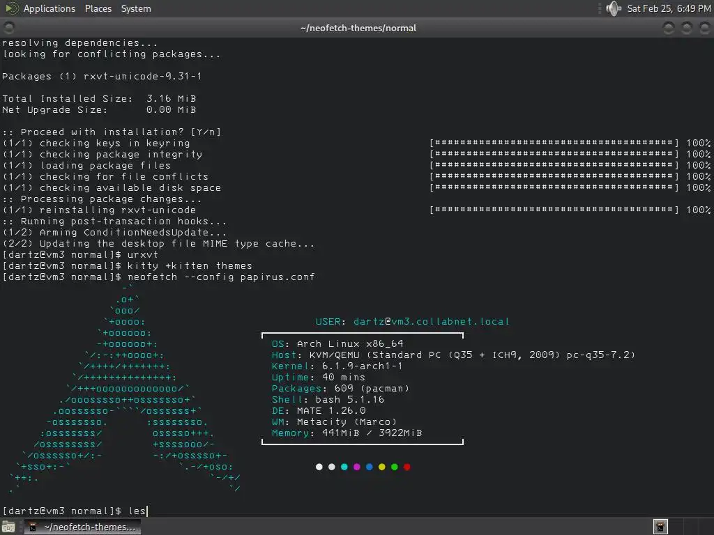
Task: Click the ~/neofetch-themes/normal window title
Action: coord(358,28)
